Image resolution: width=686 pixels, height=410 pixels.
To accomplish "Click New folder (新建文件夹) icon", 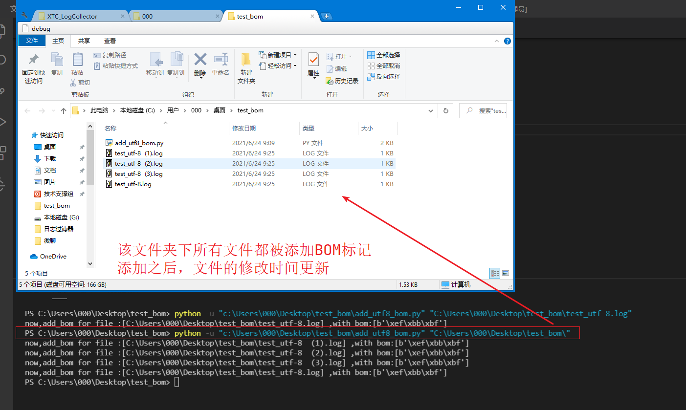I will coord(246,60).
